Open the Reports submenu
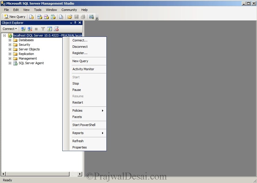The width and height of the screenshot is (257, 183). (x=85, y=133)
